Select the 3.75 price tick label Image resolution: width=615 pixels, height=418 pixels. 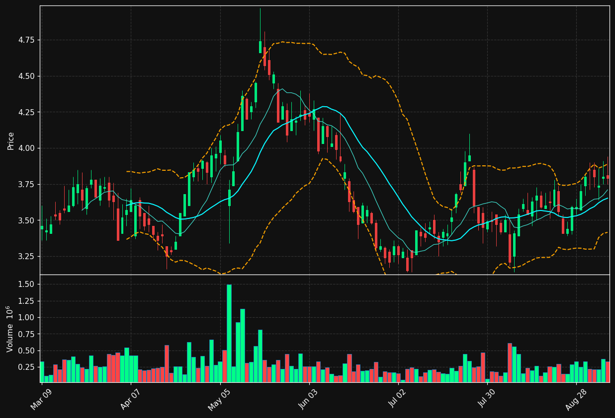[x=25, y=184]
